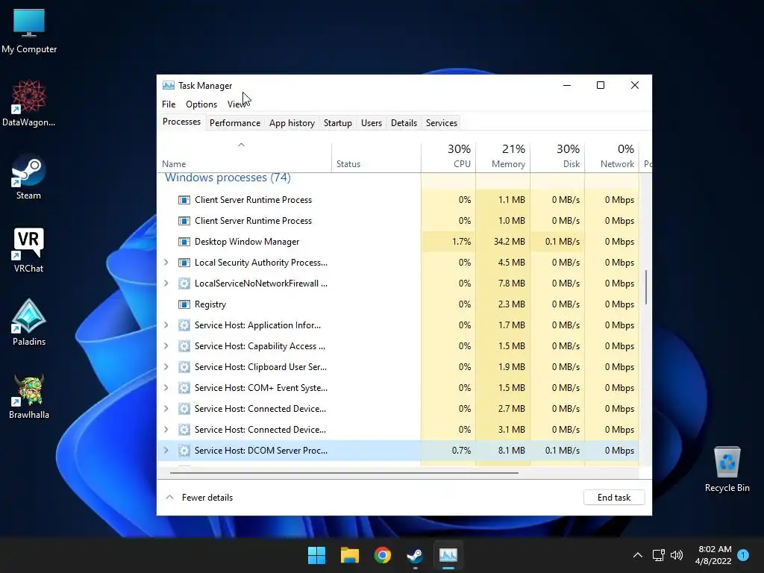764x573 pixels.
Task: Open the Windows Start menu button
Action: coord(316,555)
